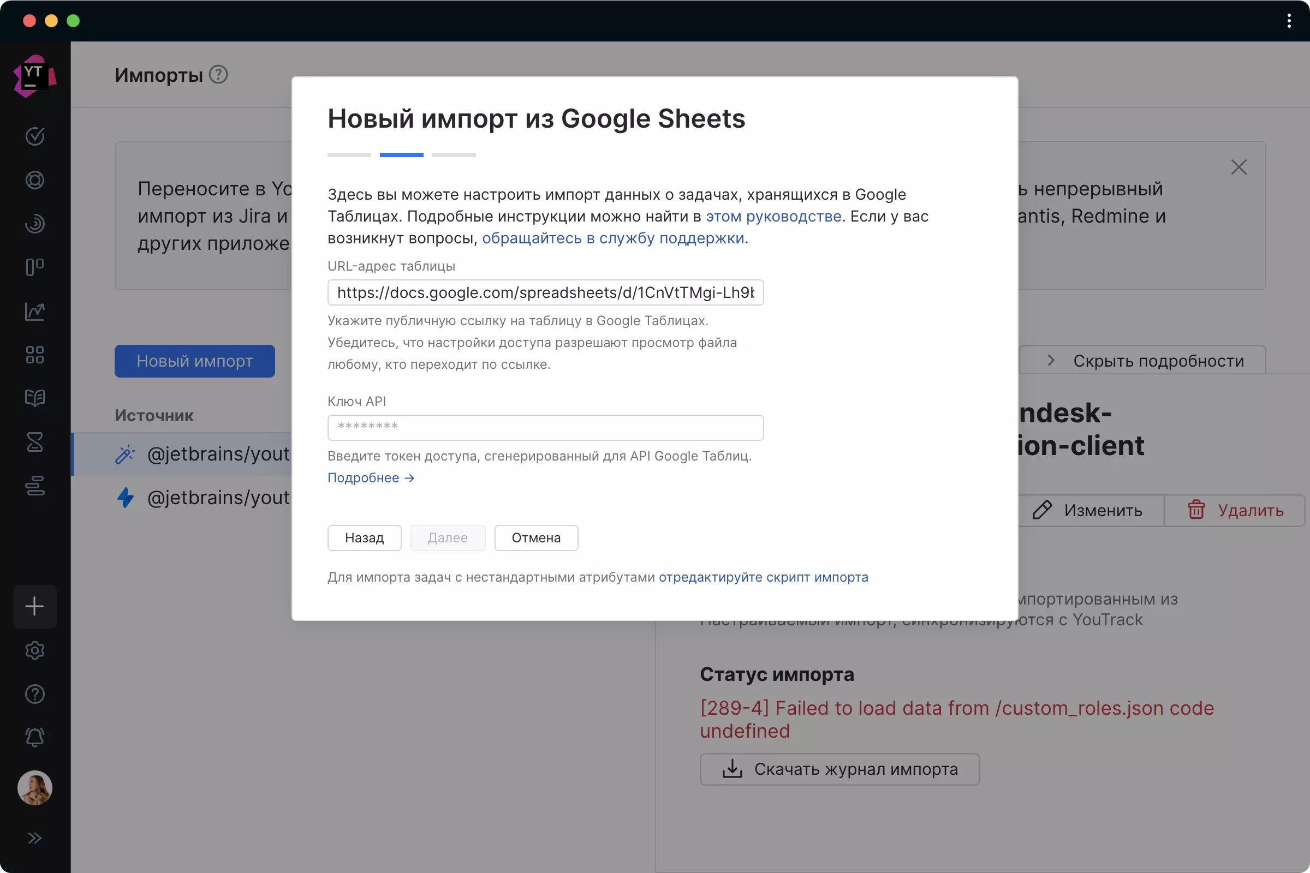Select the second step of the progress indicator
Screen dimensions: 1310x873
[401, 155]
